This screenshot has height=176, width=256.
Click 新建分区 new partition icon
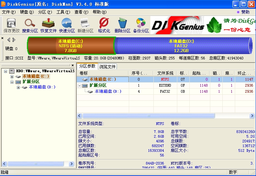(85, 25)
